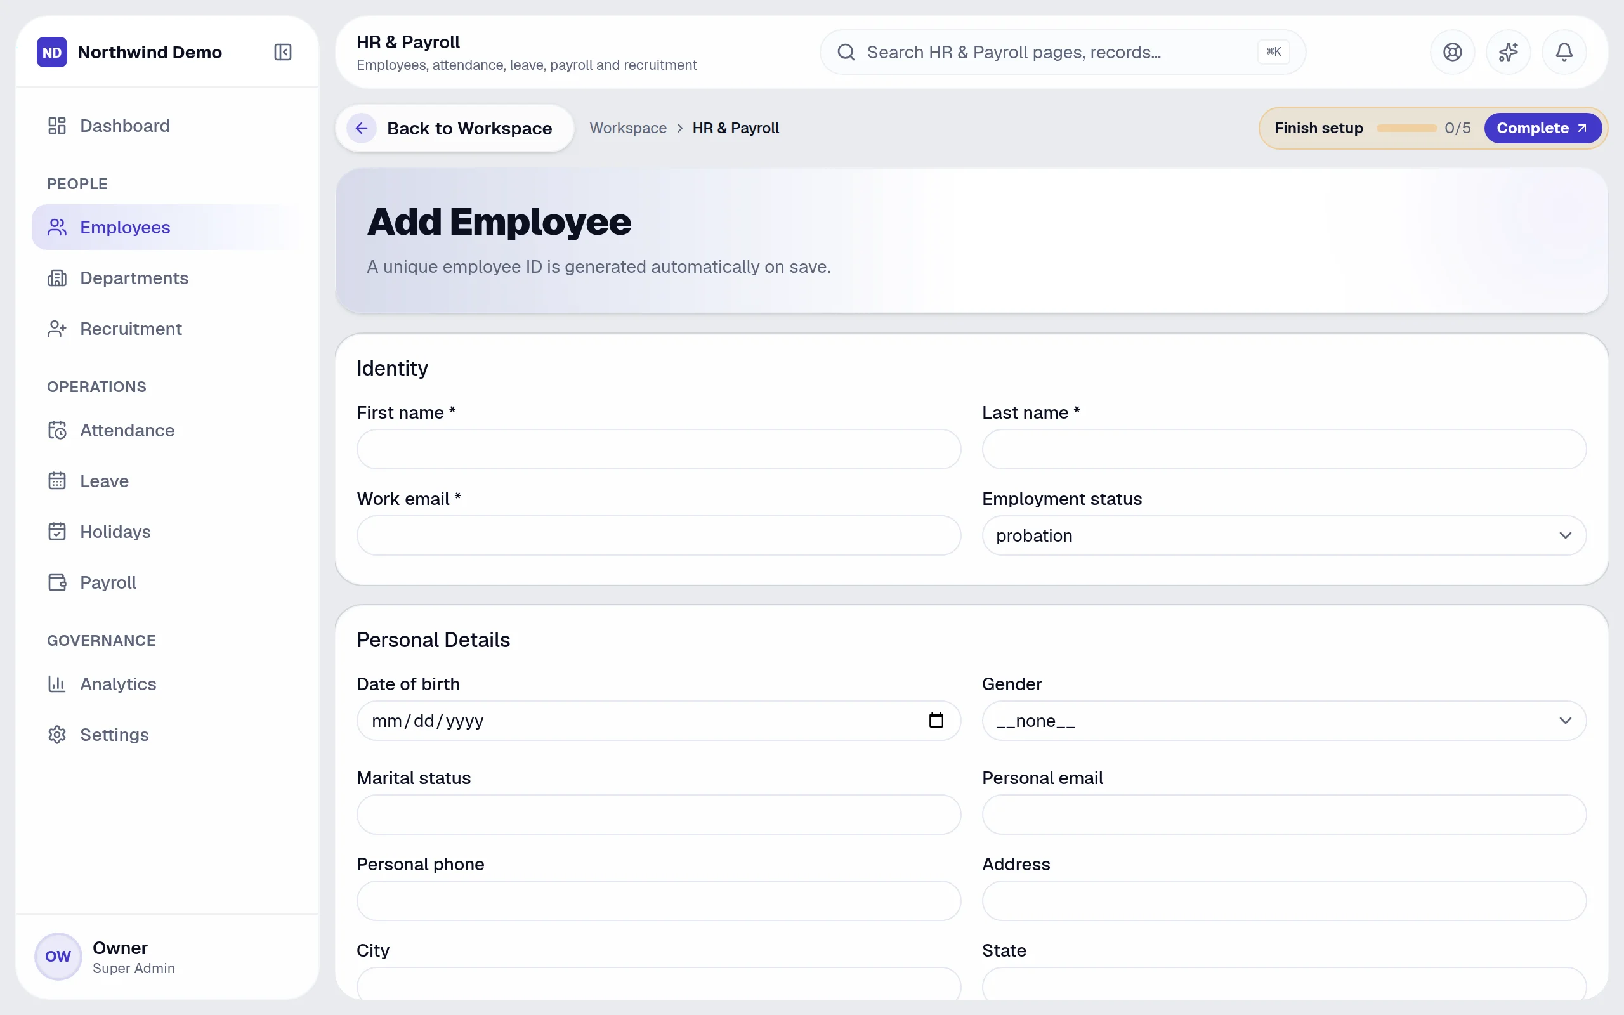Click the Personal email input field
The height and width of the screenshot is (1015, 1624).
1284,815
